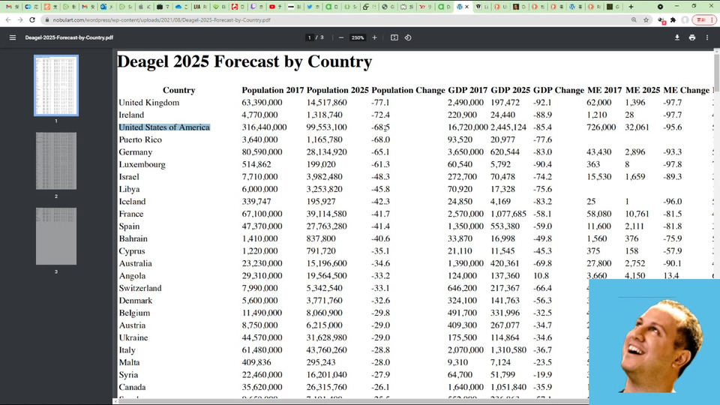Click the Israel country name
Screen dimensions: 720x405
tap(129, 177)
